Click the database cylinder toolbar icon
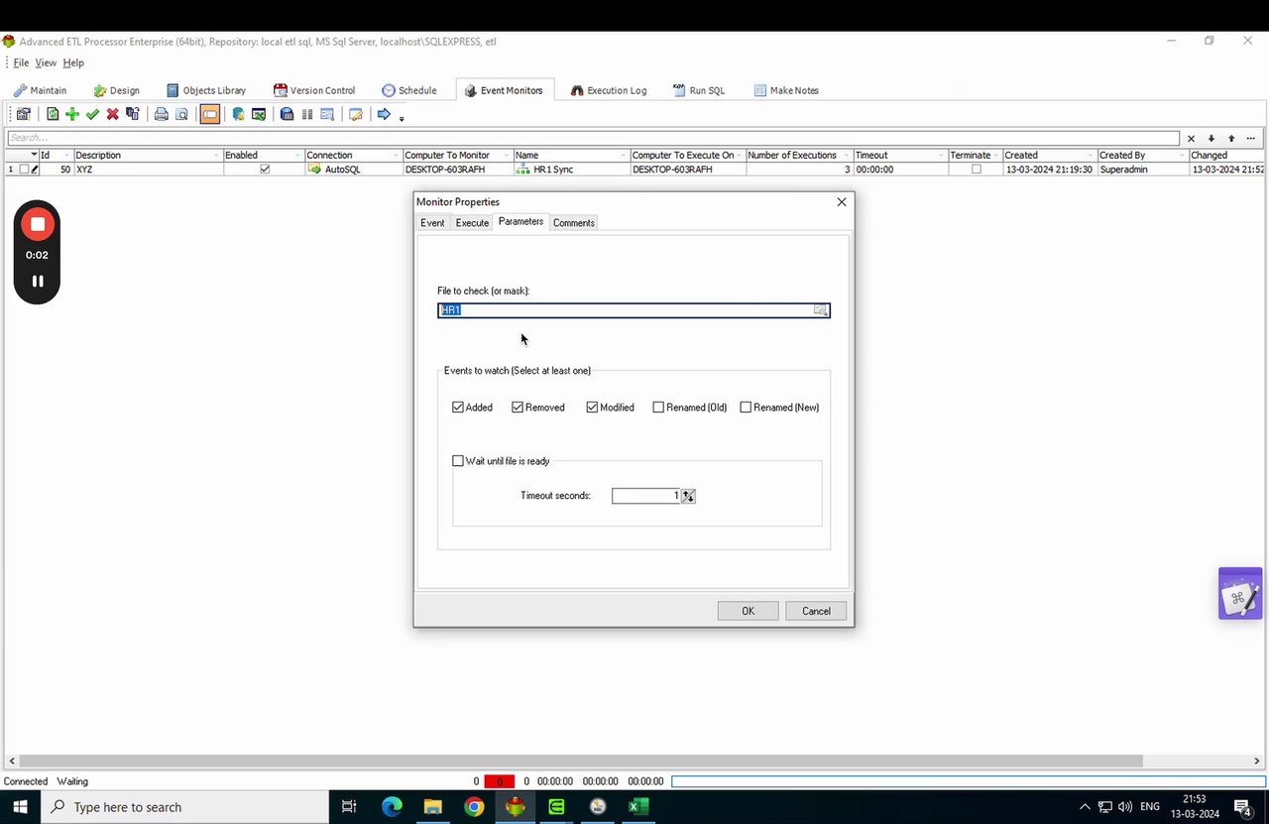 [x=287, y=114]
